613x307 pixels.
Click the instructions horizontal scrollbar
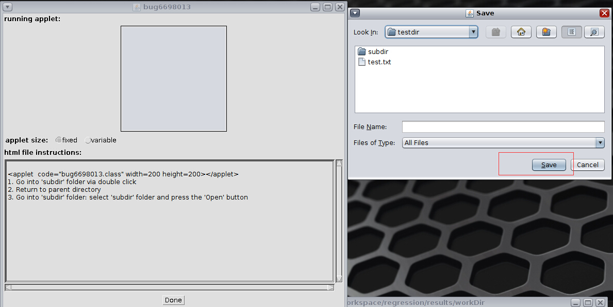click(169, 287)
